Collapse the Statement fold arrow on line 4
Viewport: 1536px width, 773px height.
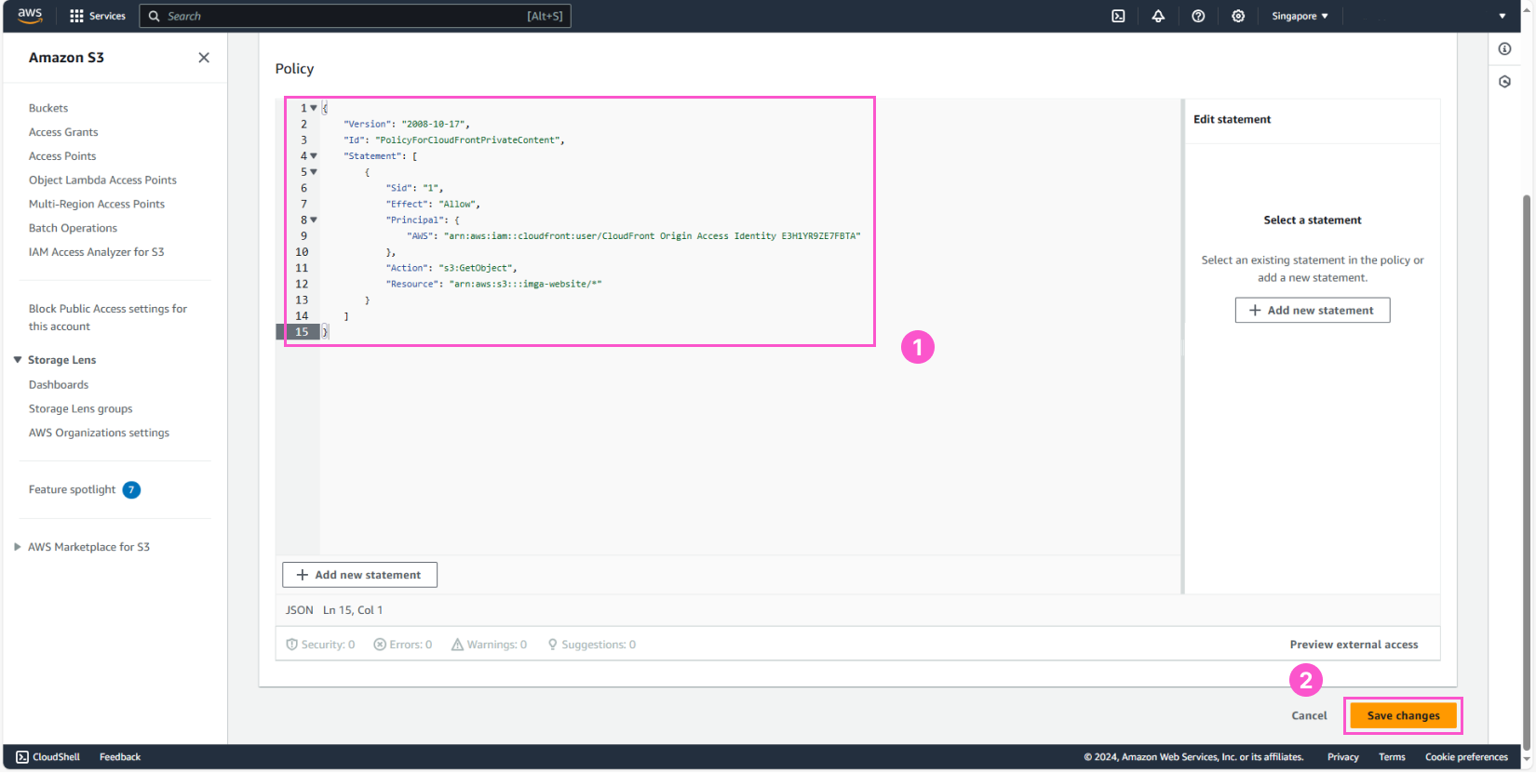click(x=314, y=156)
